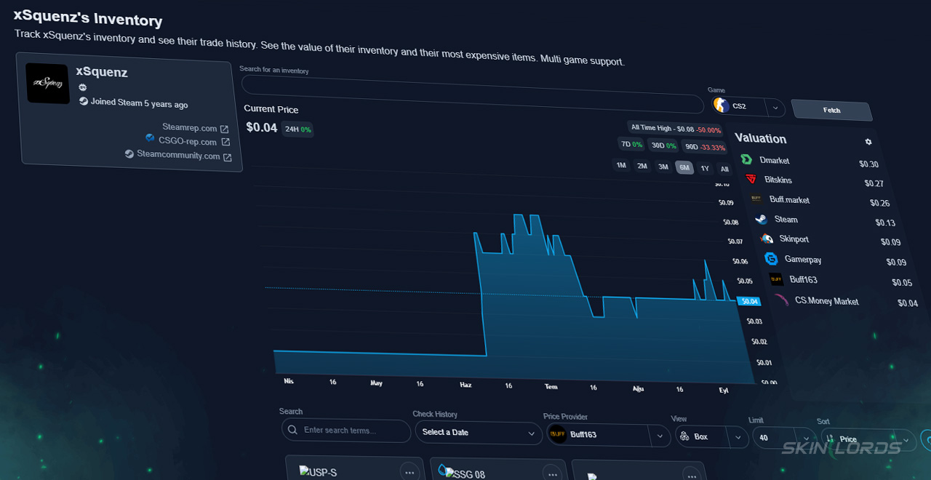Click the All Time High badge
Viewport: 931px width, 480px height.
pos(676,129)
